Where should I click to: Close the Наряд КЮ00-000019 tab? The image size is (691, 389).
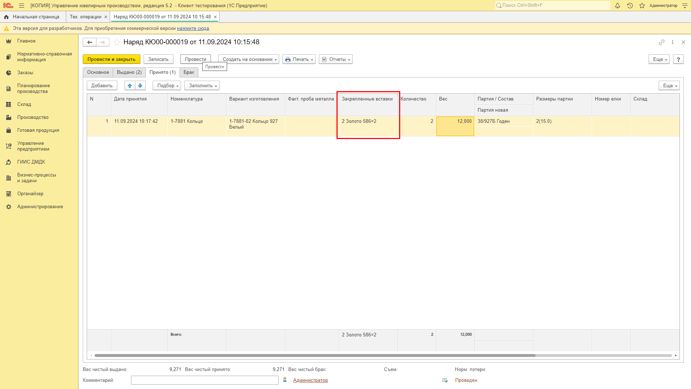click(215, 17)
